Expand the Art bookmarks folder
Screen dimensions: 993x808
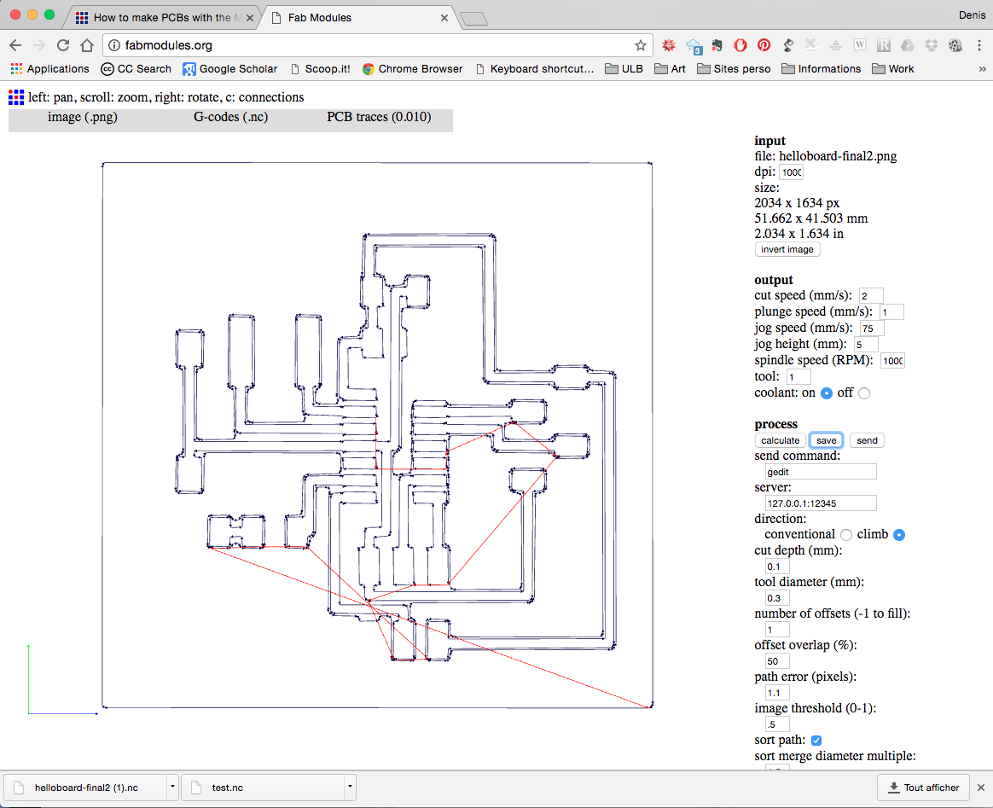coord(670,69)
